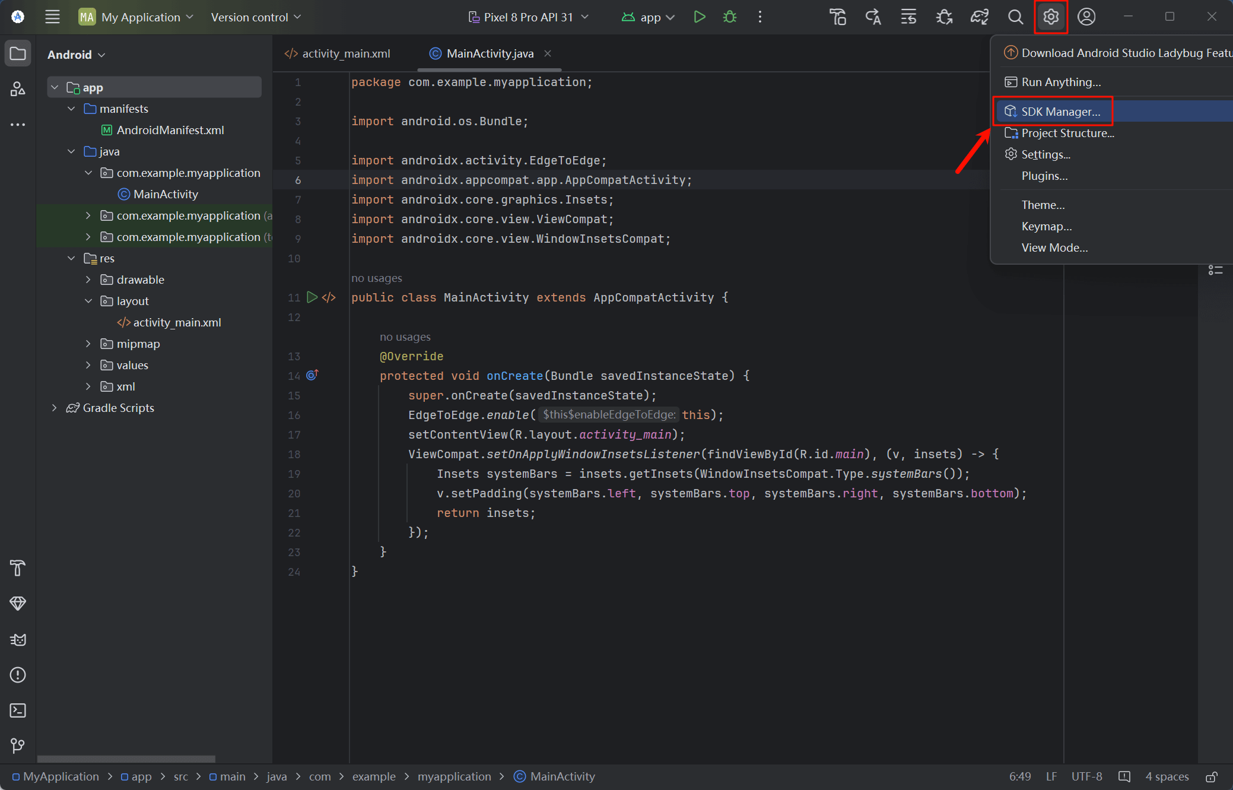
Task: Expand the mipmap folder
Action: pos(88,344)
